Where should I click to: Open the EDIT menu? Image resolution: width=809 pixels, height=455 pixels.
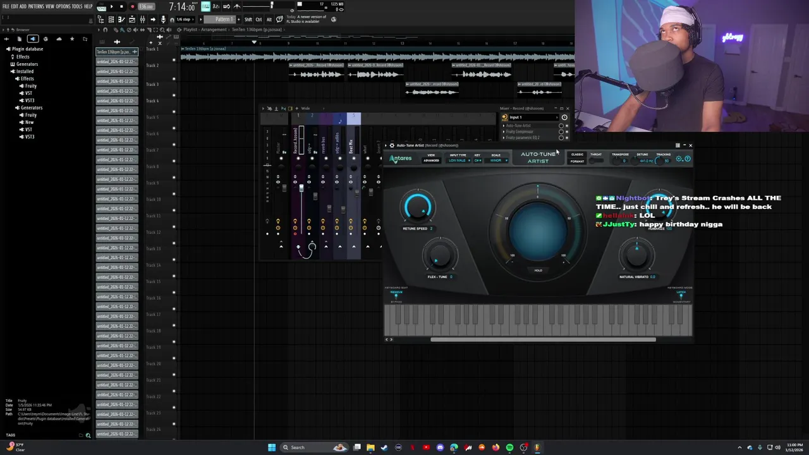click(15, 6)
